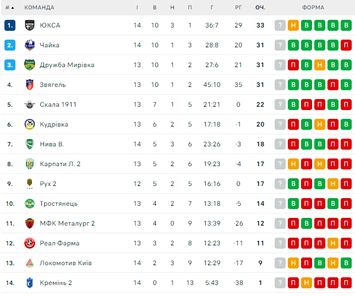Click the Дружба Мирівка team logo

[x=30, y=65]
